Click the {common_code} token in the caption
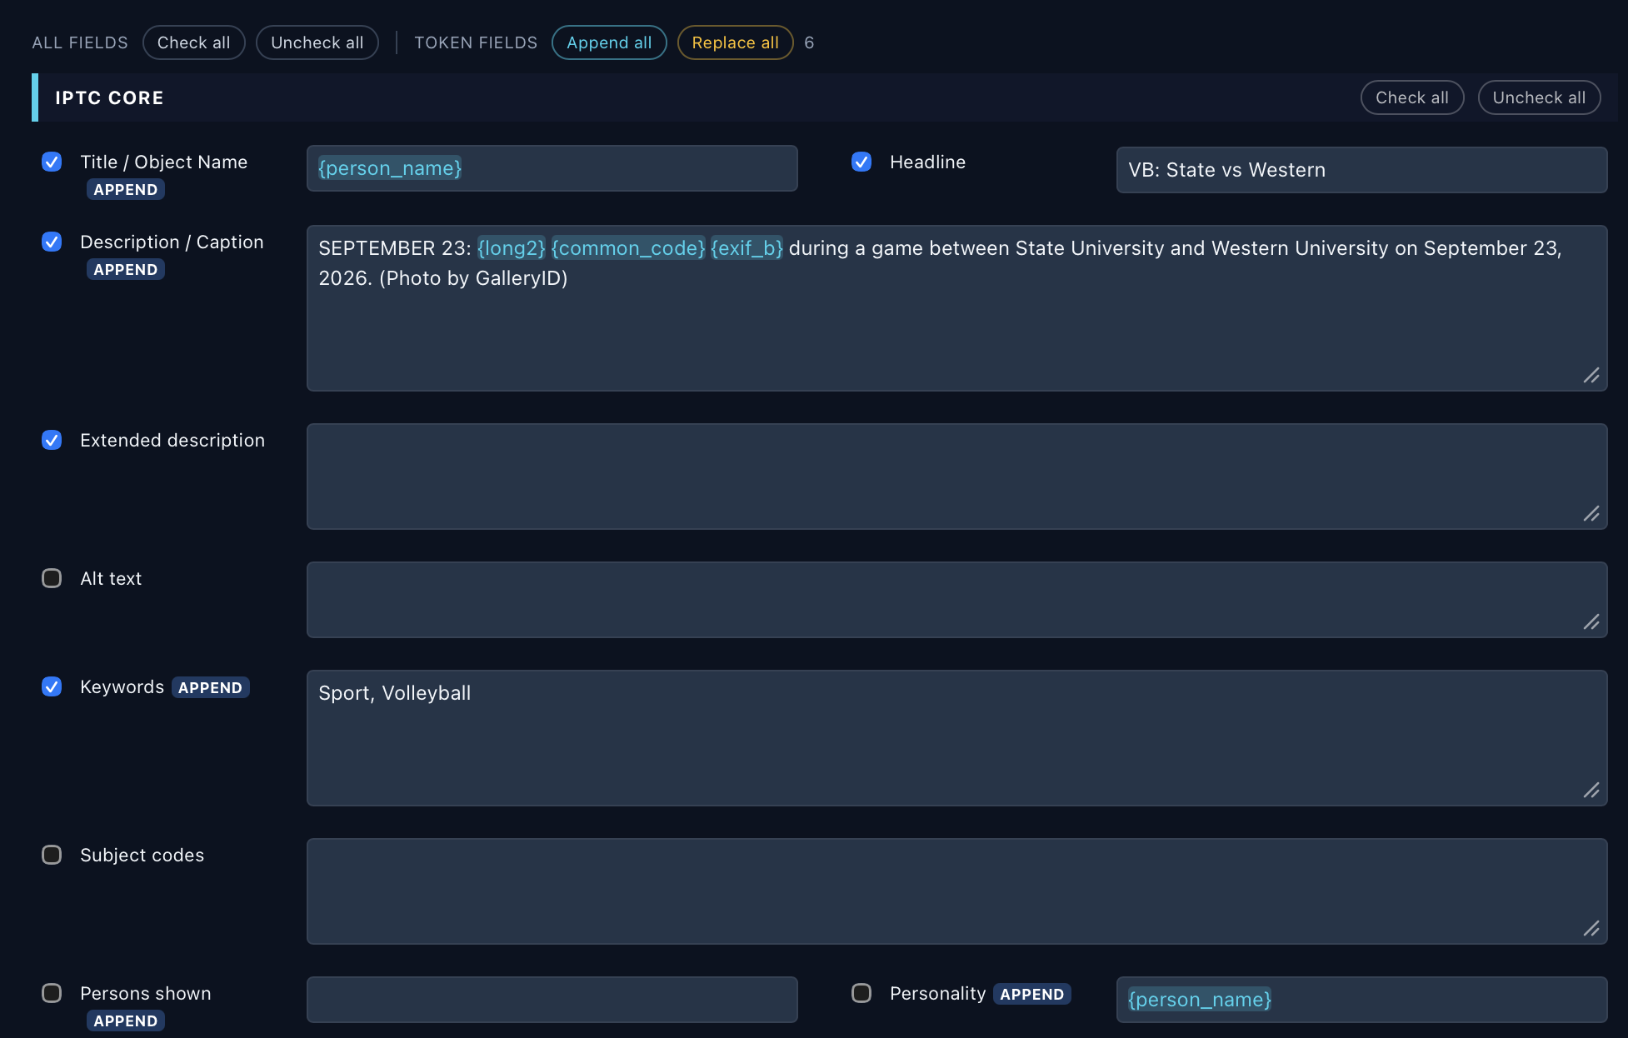The image size is (1628, 1038). click(628, 248)
